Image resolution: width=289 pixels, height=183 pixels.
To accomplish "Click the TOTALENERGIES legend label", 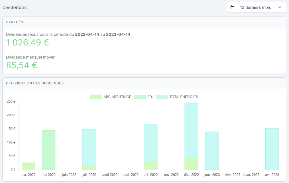I will 184,97.
